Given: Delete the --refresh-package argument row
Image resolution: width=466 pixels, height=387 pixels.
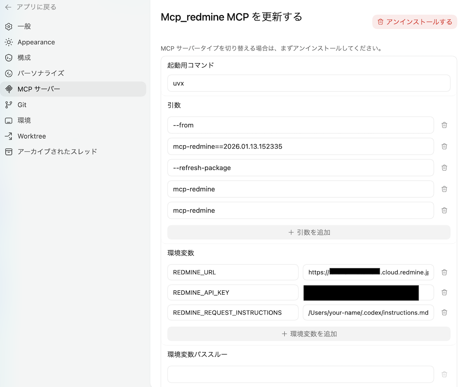Looking at the screenshot, I should [x=444, y=168].
